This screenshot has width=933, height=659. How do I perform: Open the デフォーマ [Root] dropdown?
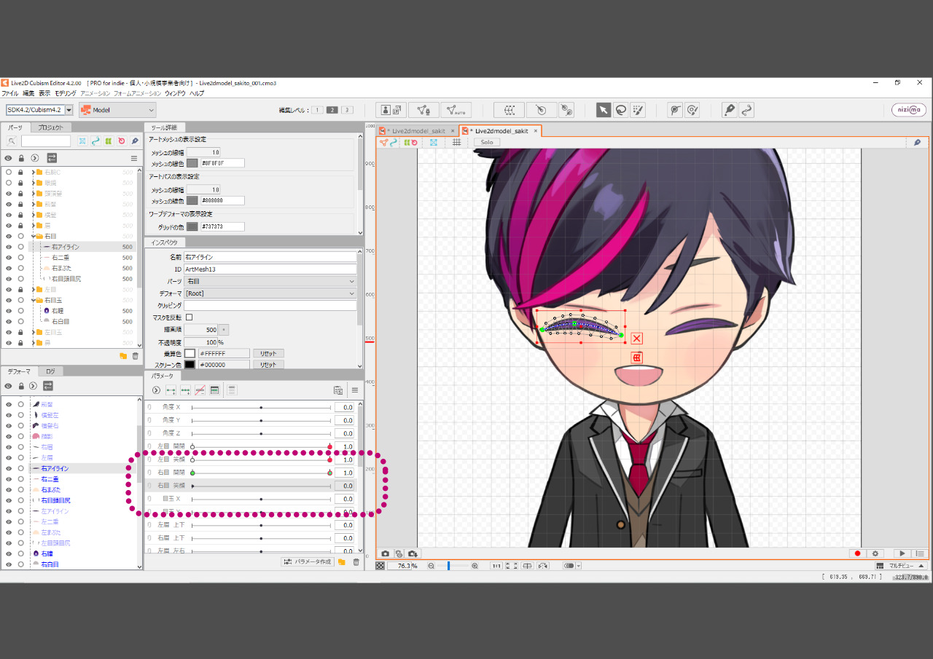point(270,293)
